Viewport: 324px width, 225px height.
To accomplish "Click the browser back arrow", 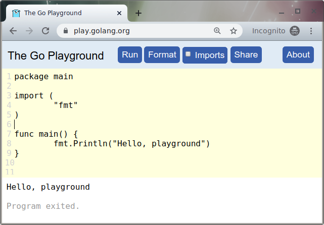I will [13, 31].
